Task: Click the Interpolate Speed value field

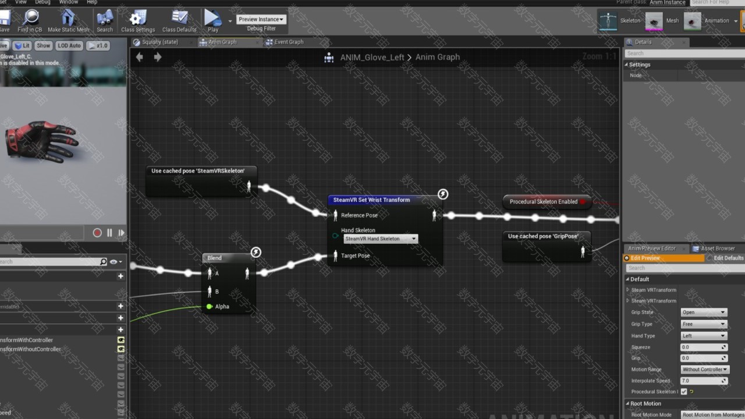Action: click(x=704, y=381)
